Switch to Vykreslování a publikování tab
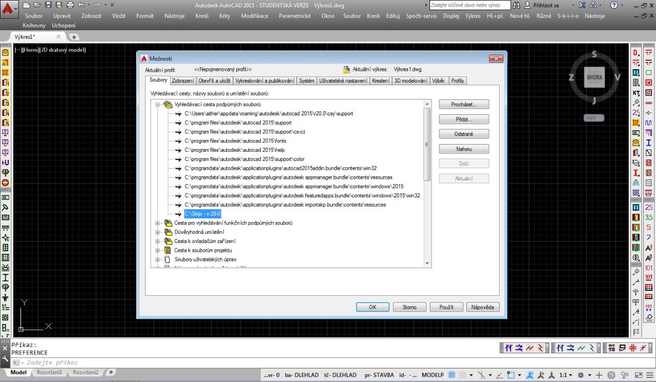The image size is (656, 382). tap(264, 81)
